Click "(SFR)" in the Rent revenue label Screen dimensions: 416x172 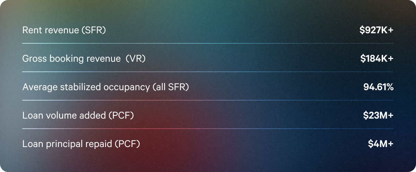(93, 31)
